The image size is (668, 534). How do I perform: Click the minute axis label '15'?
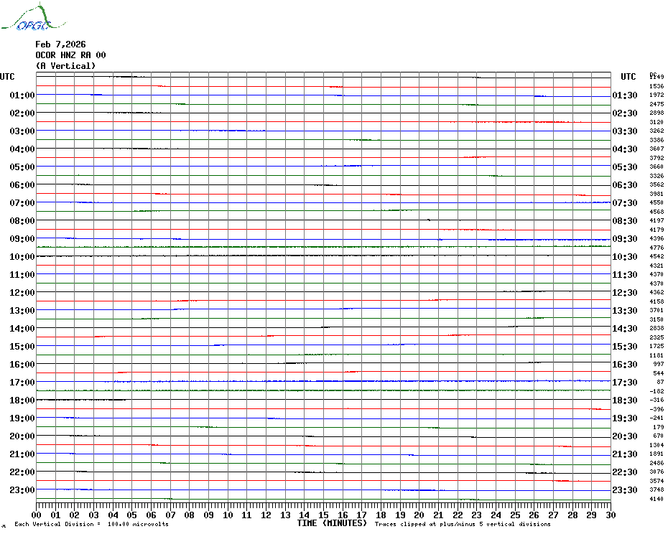tap(323, 515)
